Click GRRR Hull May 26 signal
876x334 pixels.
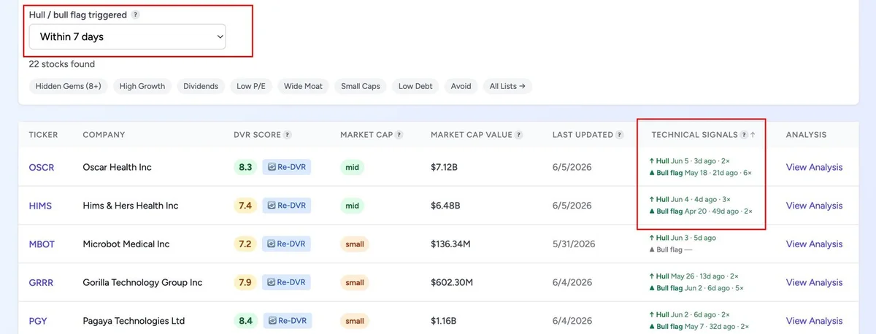click(x=693, y=276)
